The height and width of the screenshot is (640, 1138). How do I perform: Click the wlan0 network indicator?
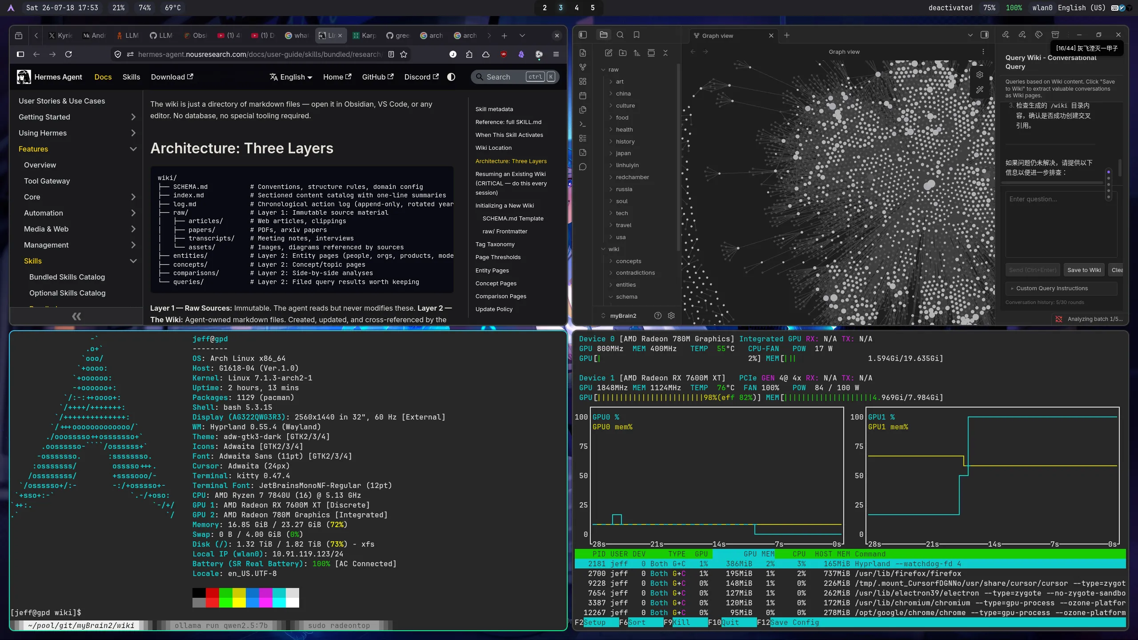click(x=1042, y=8)
